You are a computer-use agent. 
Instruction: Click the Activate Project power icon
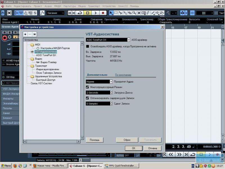click(x=3, y=13)
